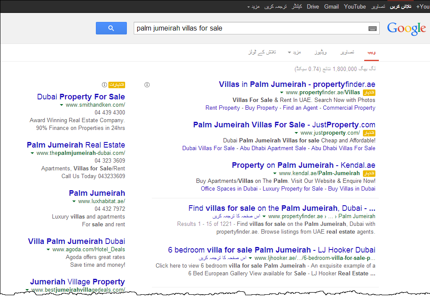Screen dimensions: 430x296
Task: Click the 1,800,000 results count text
Action: [335, 69]
